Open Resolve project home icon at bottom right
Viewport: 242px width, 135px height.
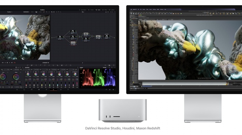tap(110, 89)
